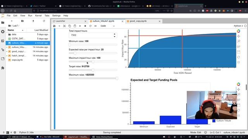Decrease Total impact hours with down arrow
Viewport: 248px width, 139px height.
[115, 37]
